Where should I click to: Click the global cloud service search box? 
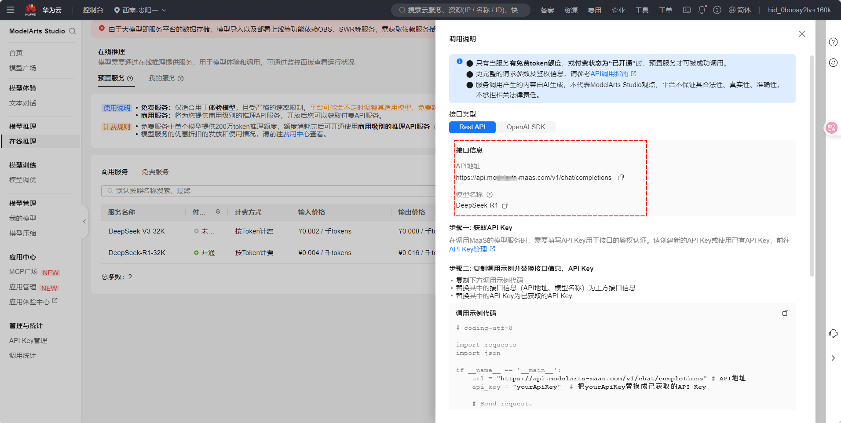tap(461, 10)
